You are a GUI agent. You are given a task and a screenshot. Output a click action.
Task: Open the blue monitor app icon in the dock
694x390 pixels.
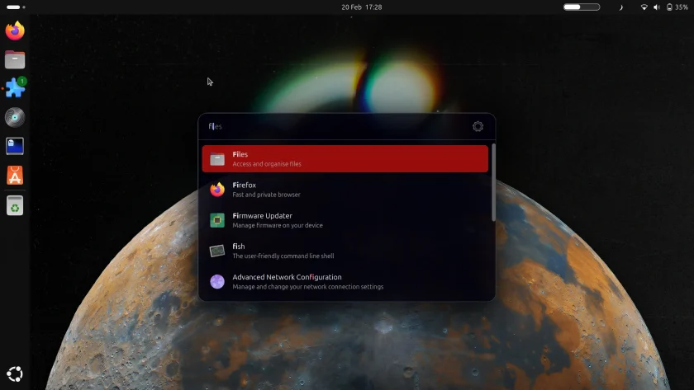(15, 146)
